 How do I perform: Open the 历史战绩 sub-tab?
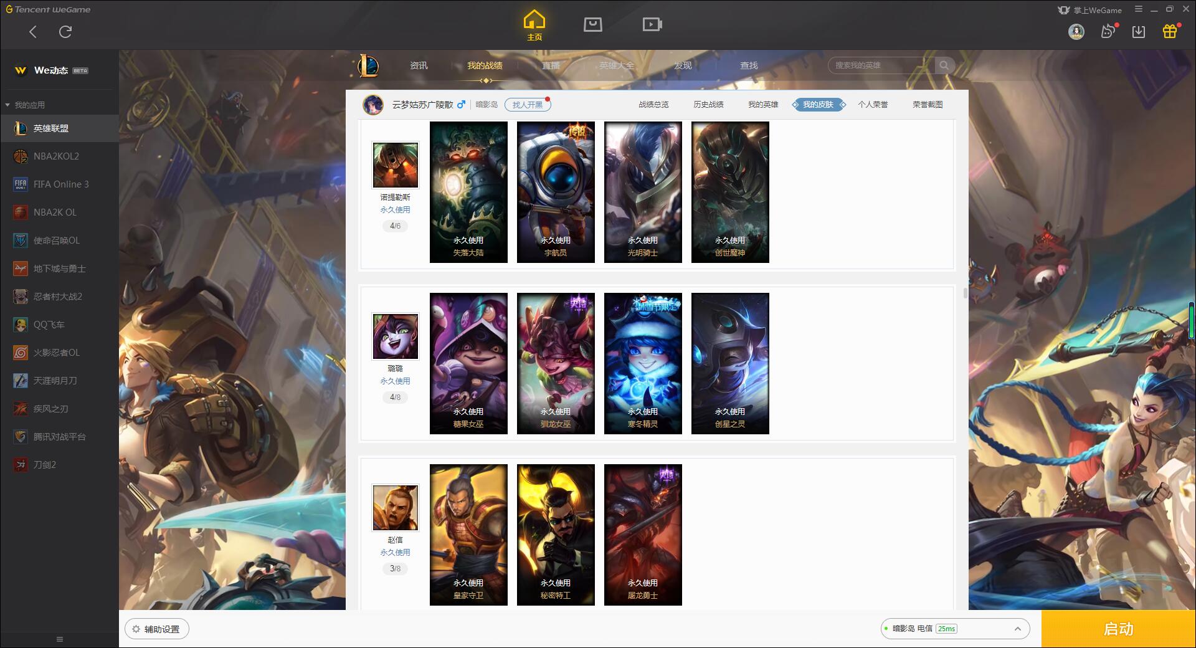pyautogui.click(x=708, y=105)
